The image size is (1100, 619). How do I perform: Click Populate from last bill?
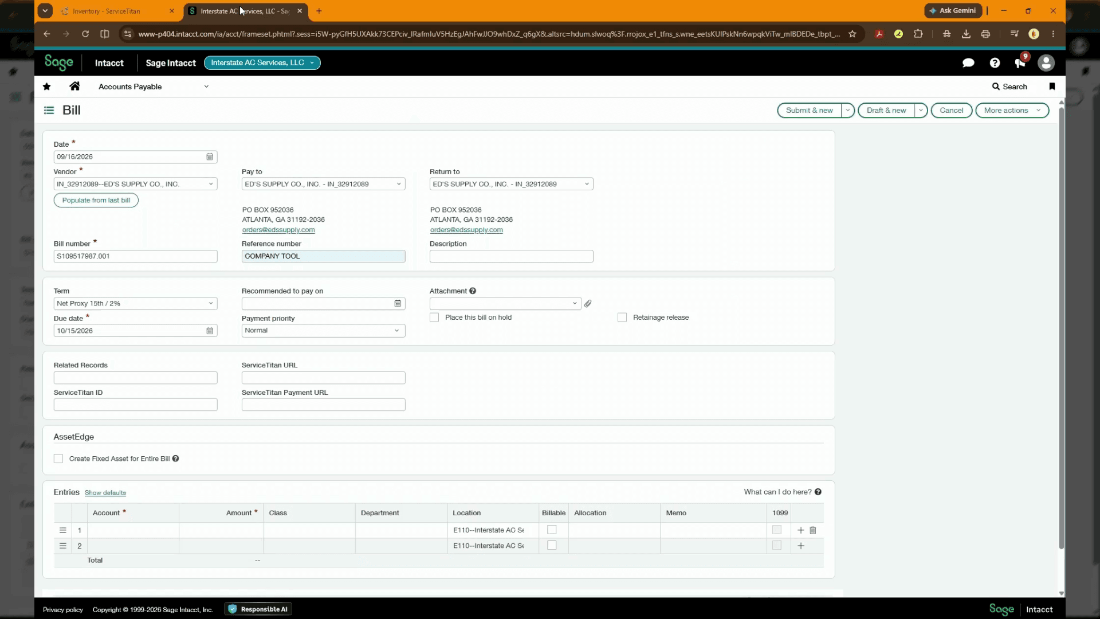coord(96,200)
